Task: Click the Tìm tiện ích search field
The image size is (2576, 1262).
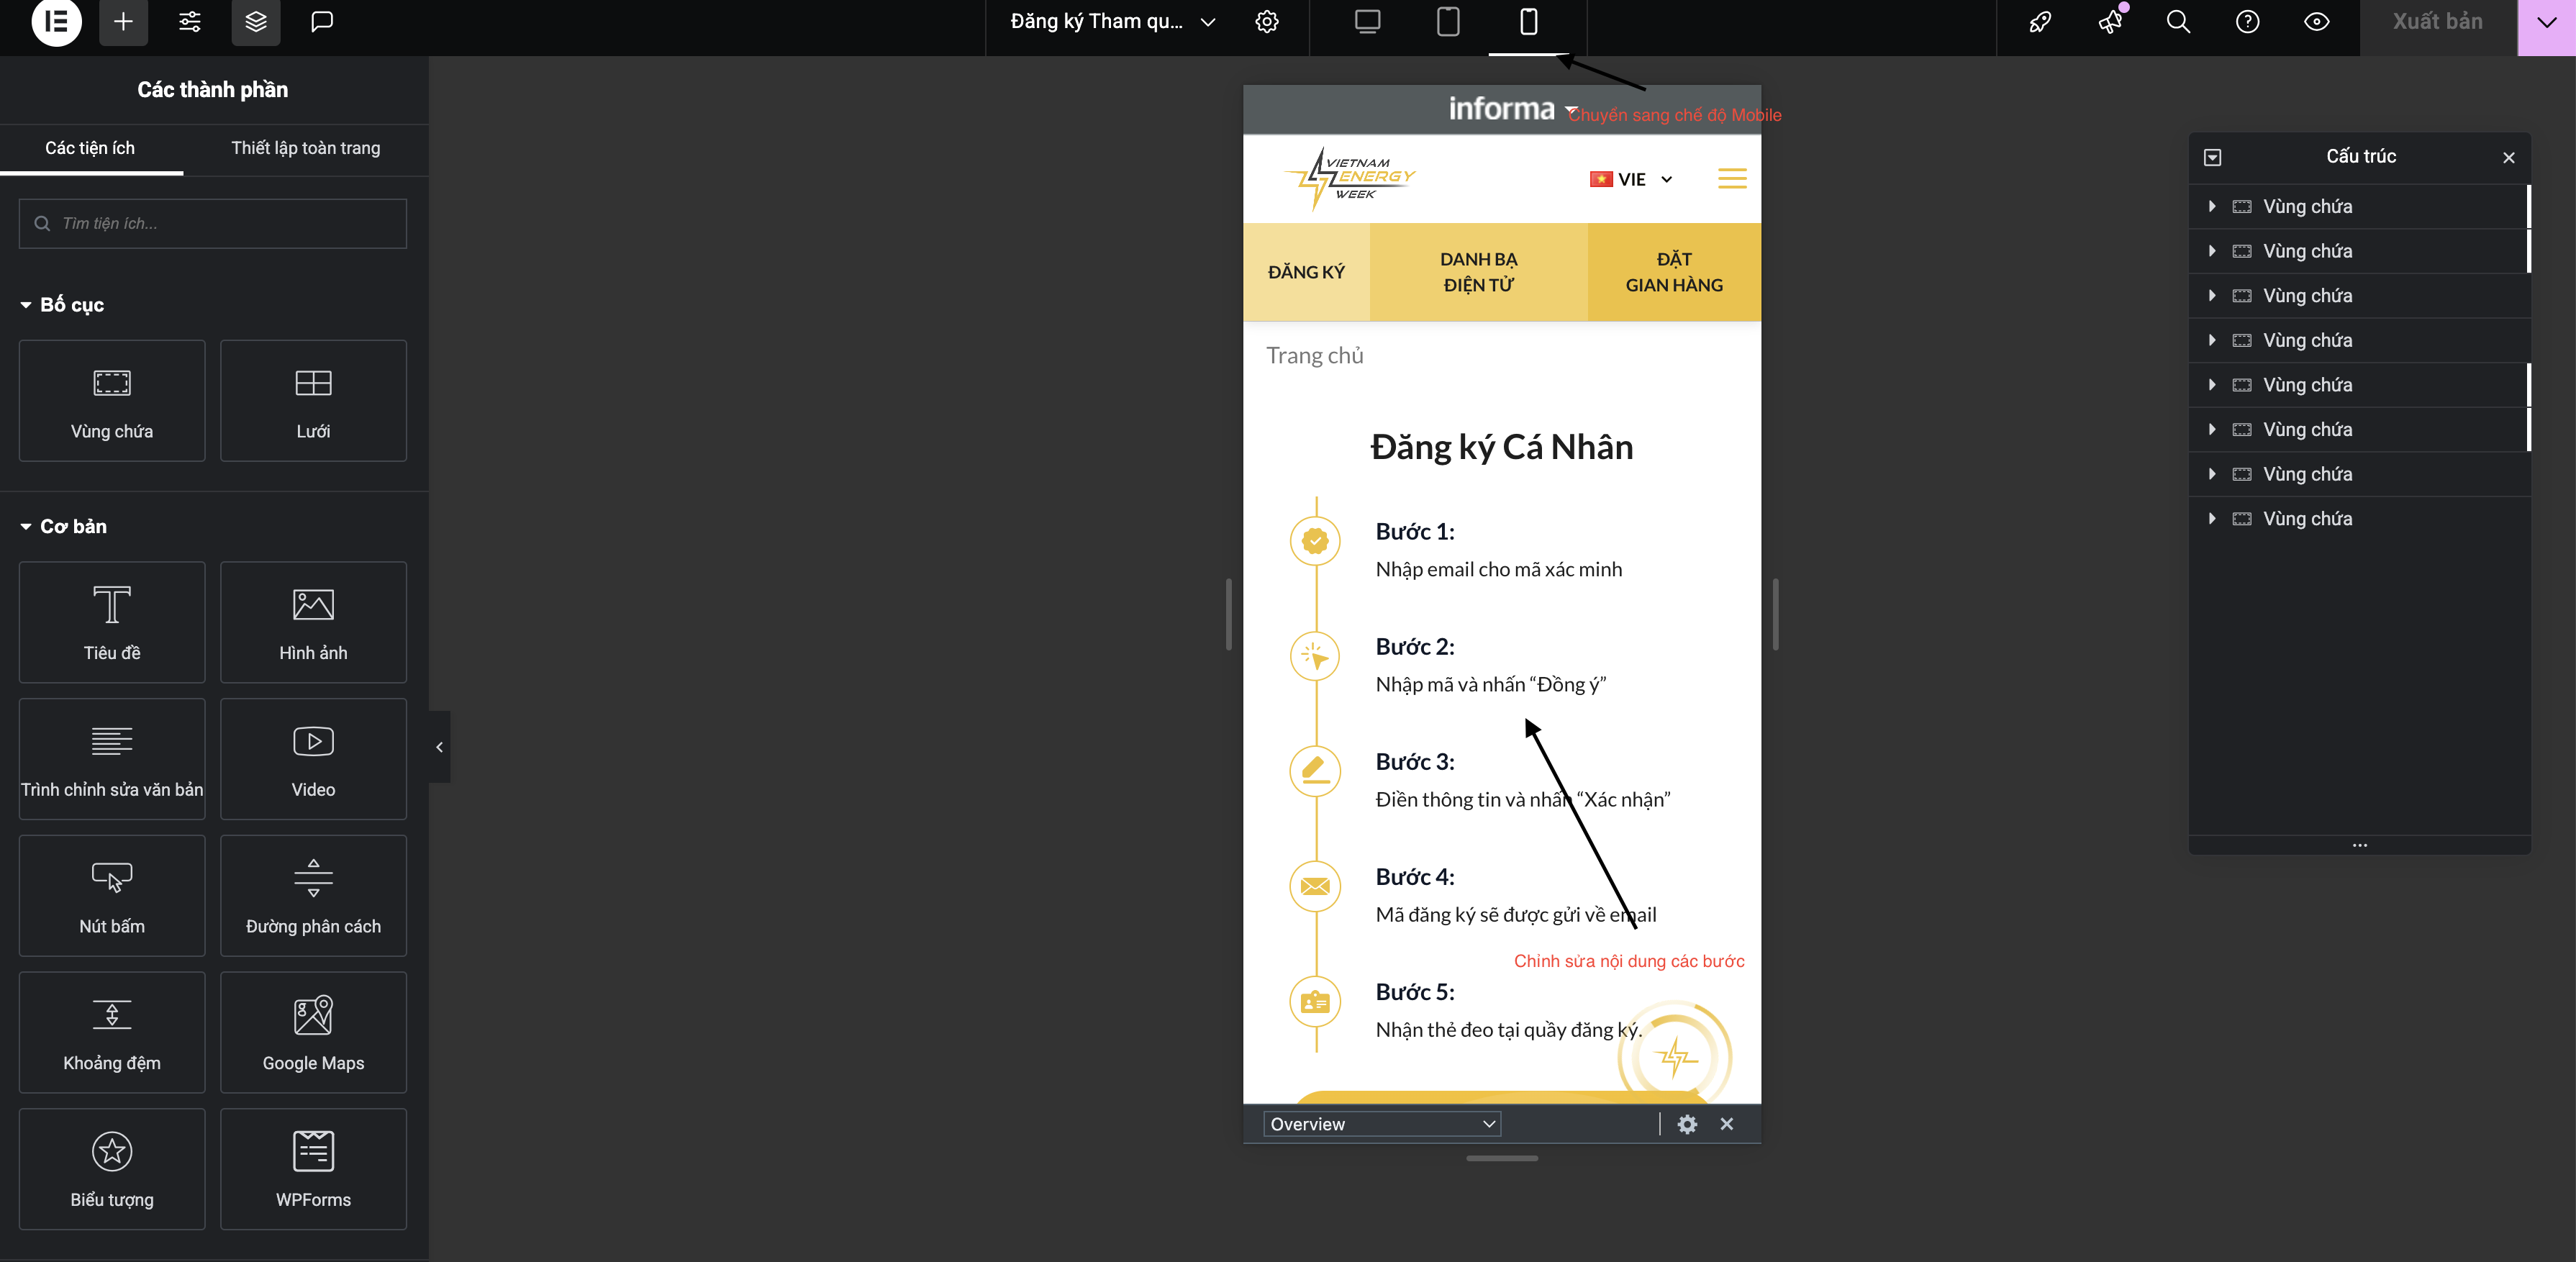Action: point(213,224)
